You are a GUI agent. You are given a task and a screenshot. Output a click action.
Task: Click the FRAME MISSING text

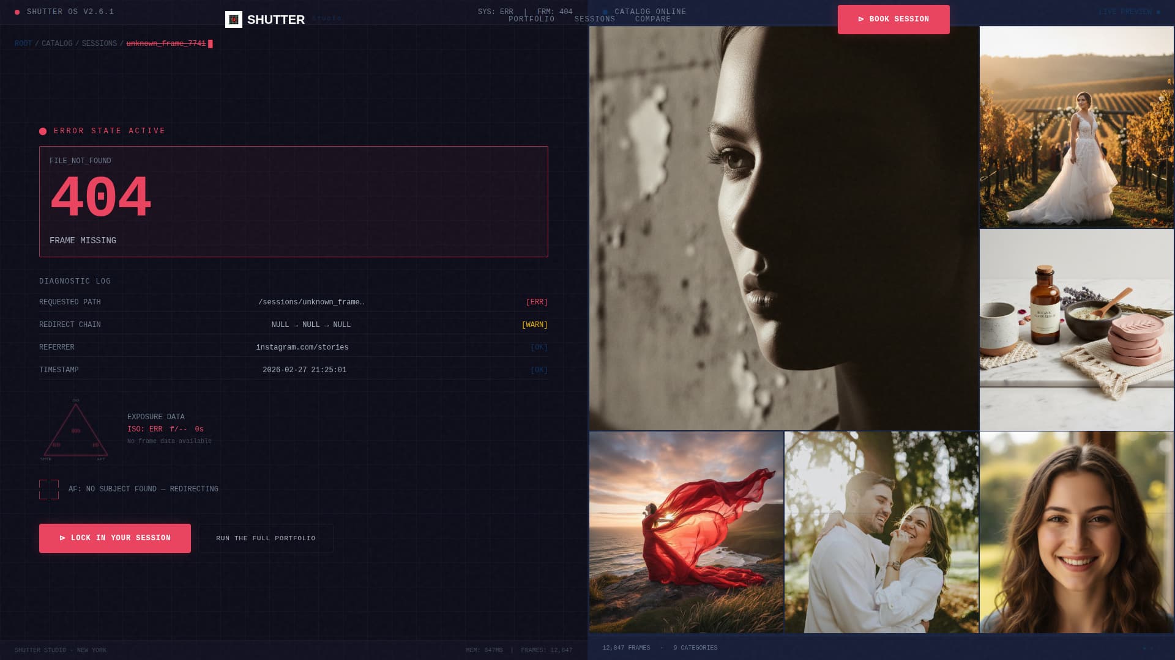[83, 241]
